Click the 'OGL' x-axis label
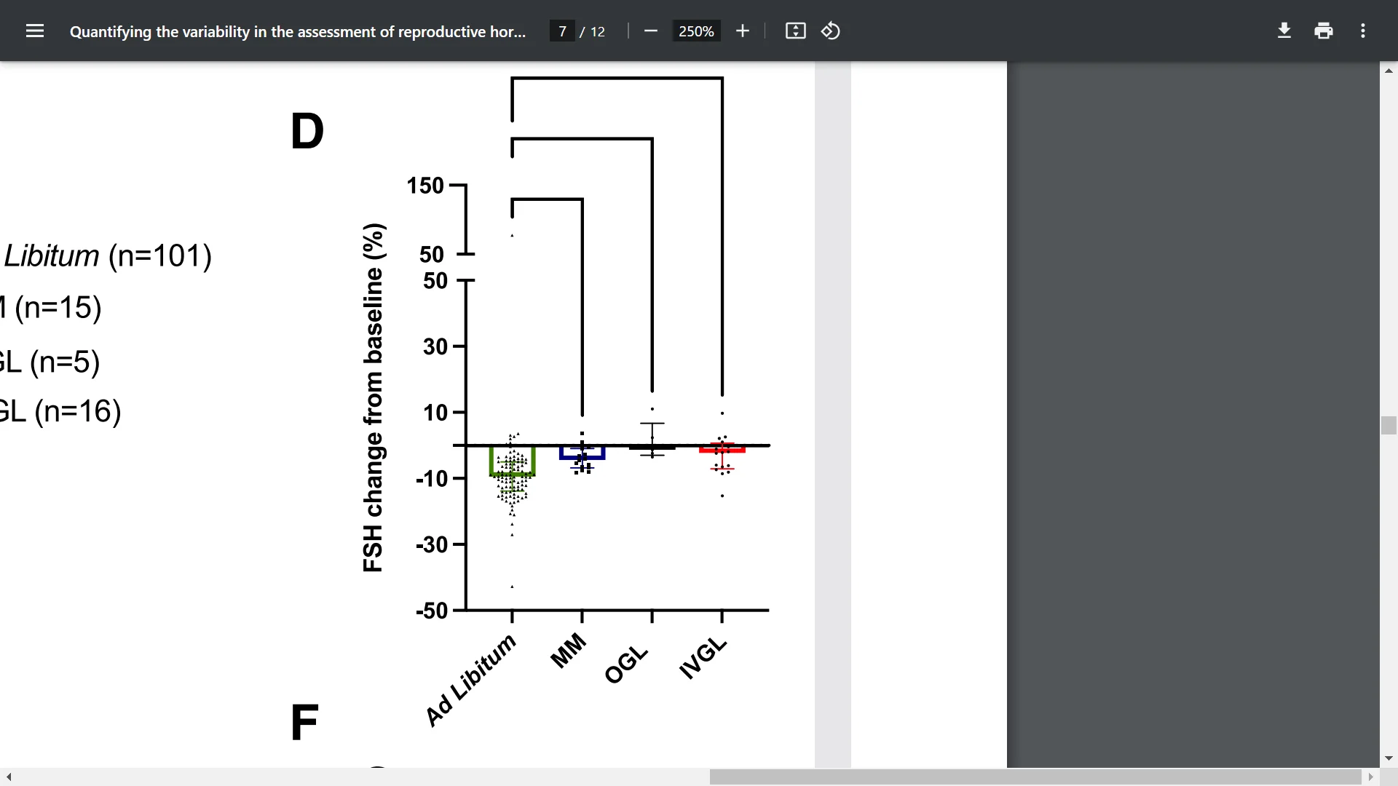Image resolution: width=1398 pixels, height=786 pixels. tap(625, 664)
